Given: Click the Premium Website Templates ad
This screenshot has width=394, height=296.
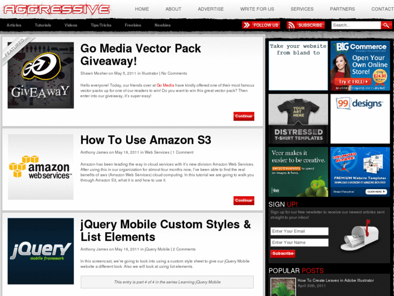Looking at the screenshot, I should click(x=360, y=172).
